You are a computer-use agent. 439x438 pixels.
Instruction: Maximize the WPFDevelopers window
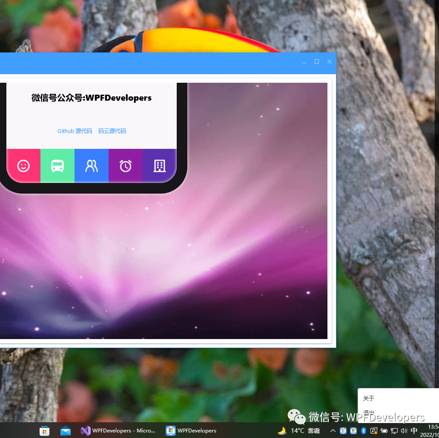click(317, 62)
